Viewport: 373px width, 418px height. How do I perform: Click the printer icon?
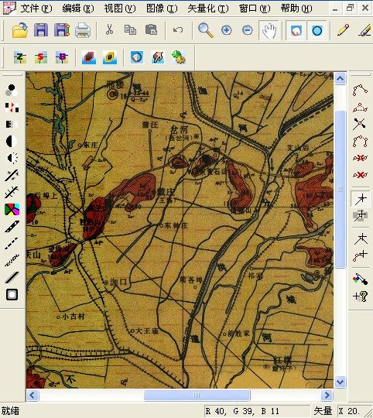[83, 30]
